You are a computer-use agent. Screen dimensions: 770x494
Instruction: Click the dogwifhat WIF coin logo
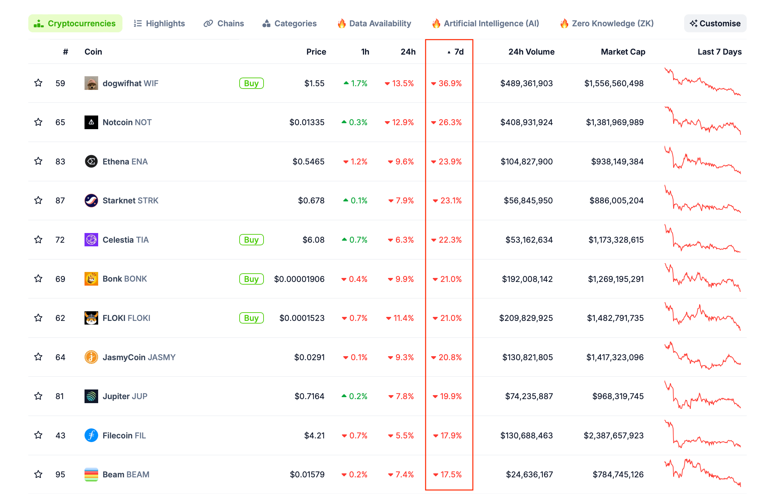[91, 83]
